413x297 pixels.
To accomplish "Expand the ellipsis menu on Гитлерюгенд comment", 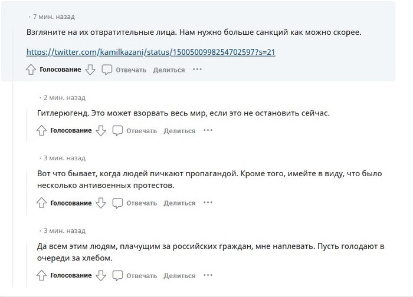I will click(208, 131).
